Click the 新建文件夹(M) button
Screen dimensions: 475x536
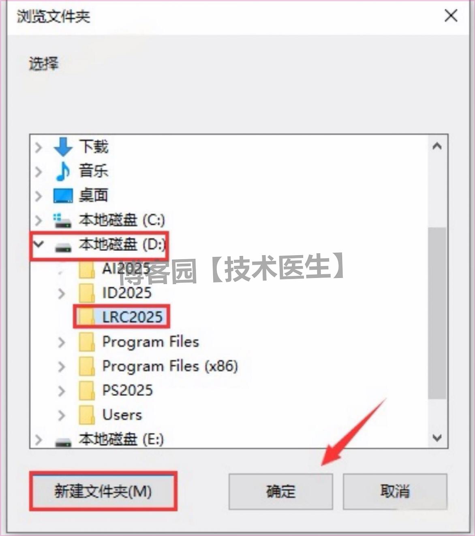[x=103, y=491]
